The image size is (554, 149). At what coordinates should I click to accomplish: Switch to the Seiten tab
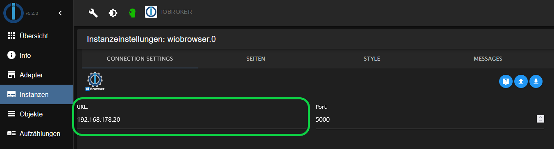(x=256, y=59)
